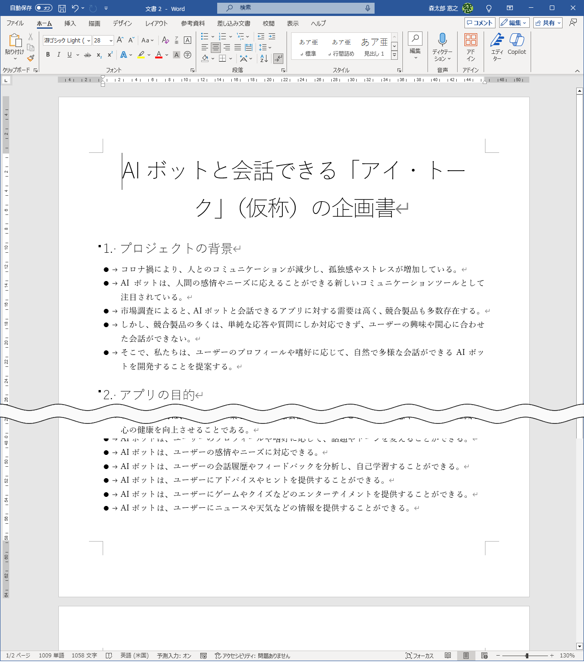
Task: Toggle show/hide paragraph marks
Action: click(278, 58)
